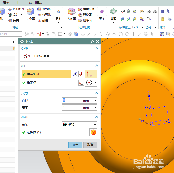Open the 应用模块 tab
The width and height of the screenshot is (174, 173).
(36, 3)
